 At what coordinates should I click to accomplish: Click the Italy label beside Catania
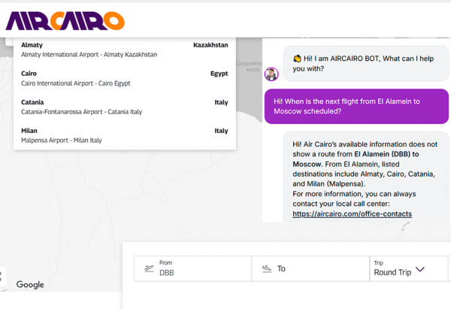tap(221, 102)
